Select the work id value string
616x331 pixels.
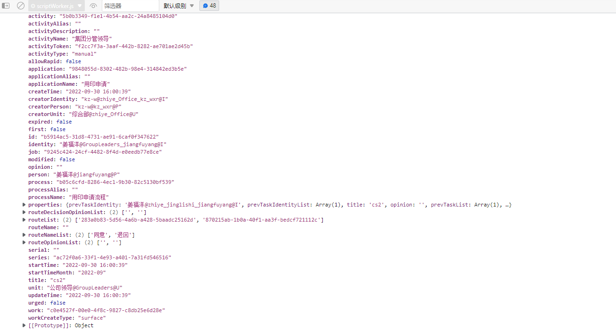pos(106,310)
